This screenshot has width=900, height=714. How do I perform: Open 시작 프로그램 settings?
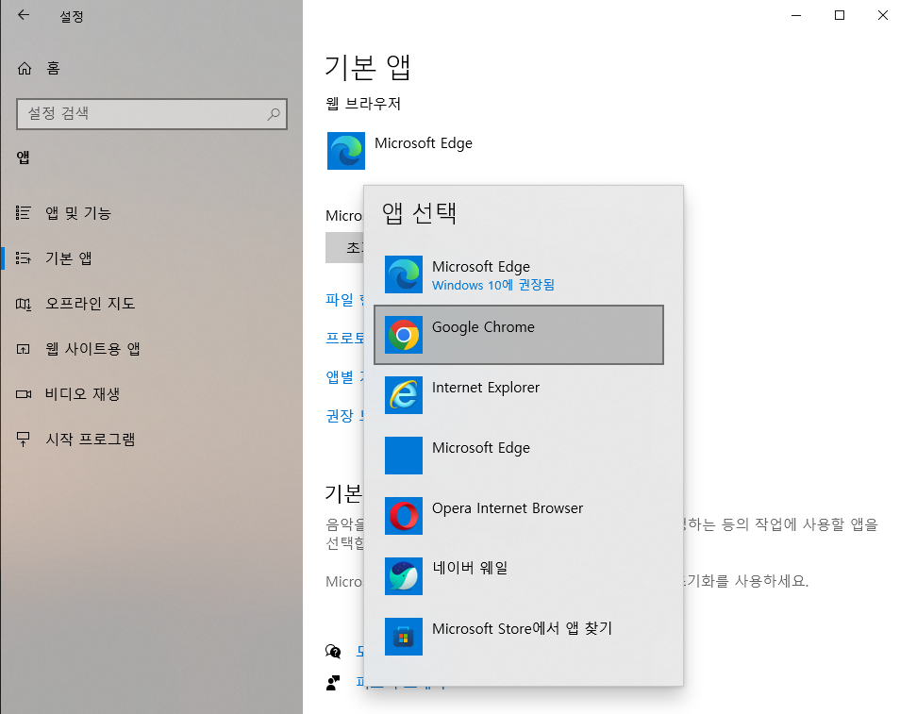(x=91, y=440)
